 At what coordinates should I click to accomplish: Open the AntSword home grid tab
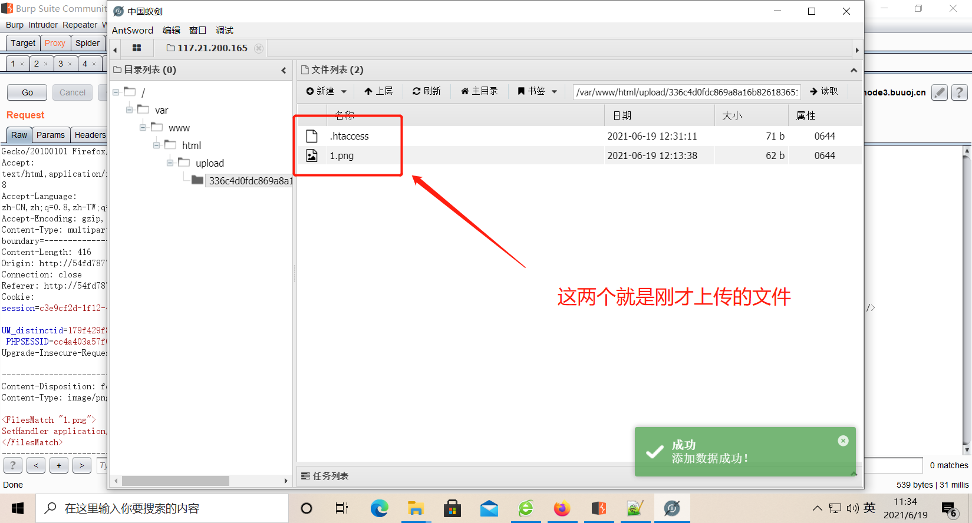(137, 48)
